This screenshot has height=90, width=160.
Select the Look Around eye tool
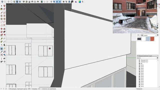coord(4,58)
